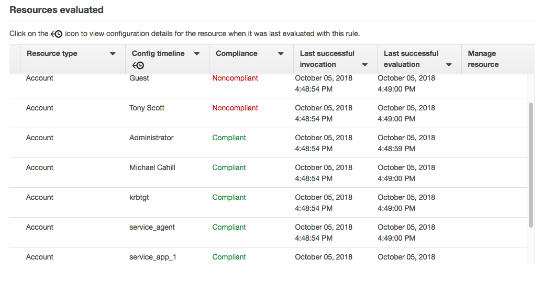This screenshot has width=543, height=282.
Task: Expand the Compliance filter dropdown arrow
Action: click(281, 54)
